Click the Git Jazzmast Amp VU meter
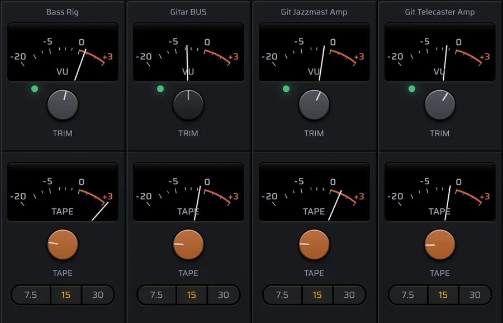503x323 pixels. [314, 52]
